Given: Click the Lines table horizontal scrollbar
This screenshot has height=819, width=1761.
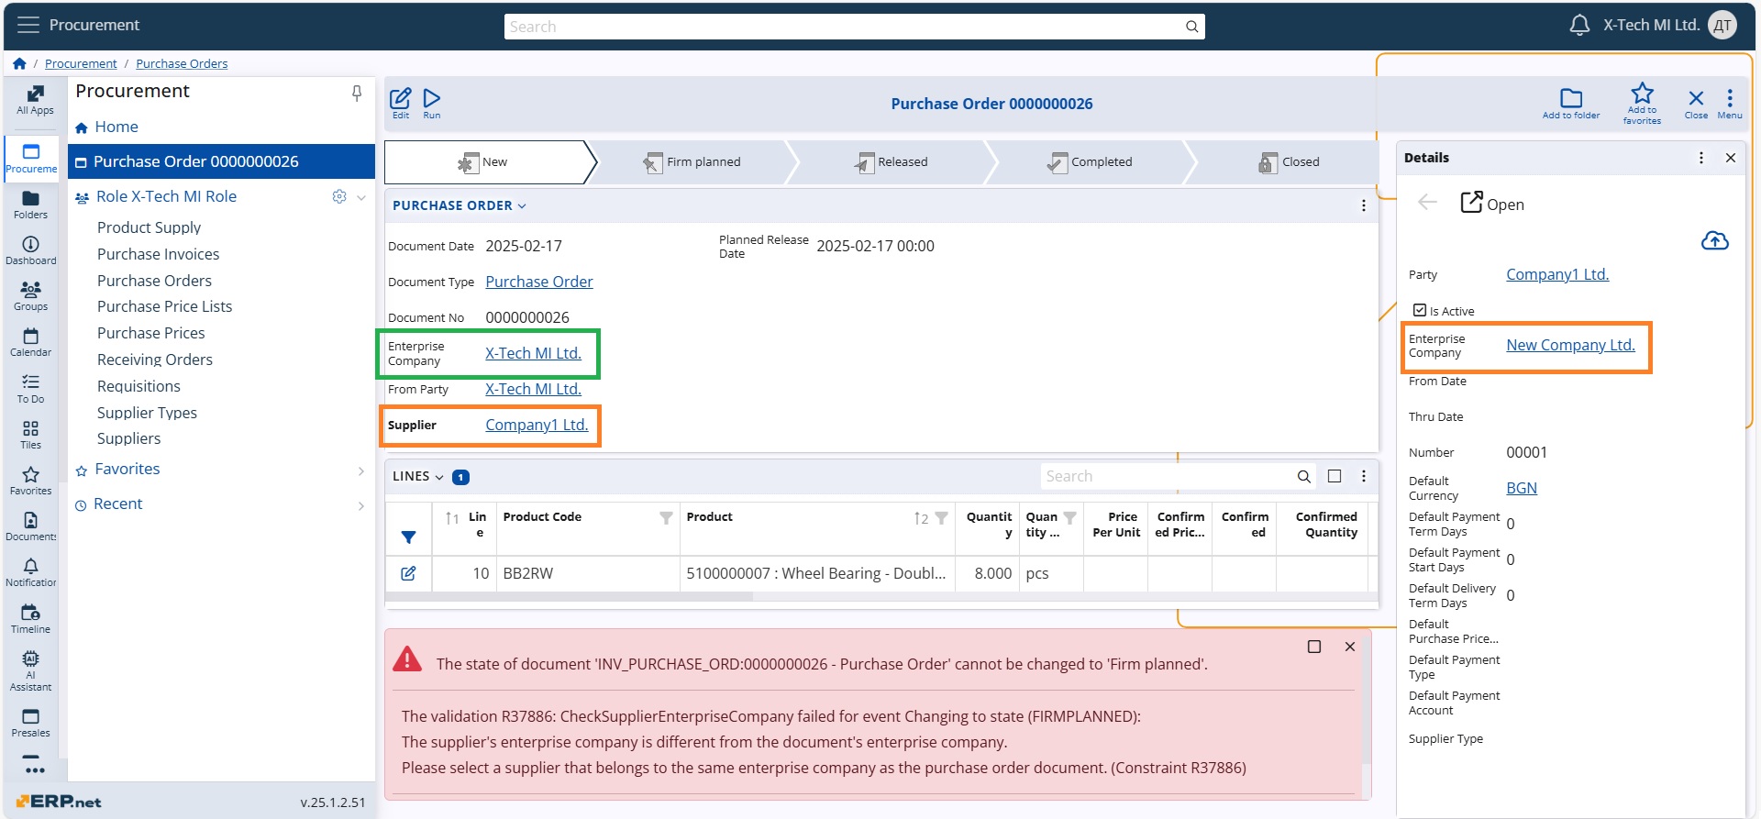Looking at the screenshot, I should pos(569,596).
